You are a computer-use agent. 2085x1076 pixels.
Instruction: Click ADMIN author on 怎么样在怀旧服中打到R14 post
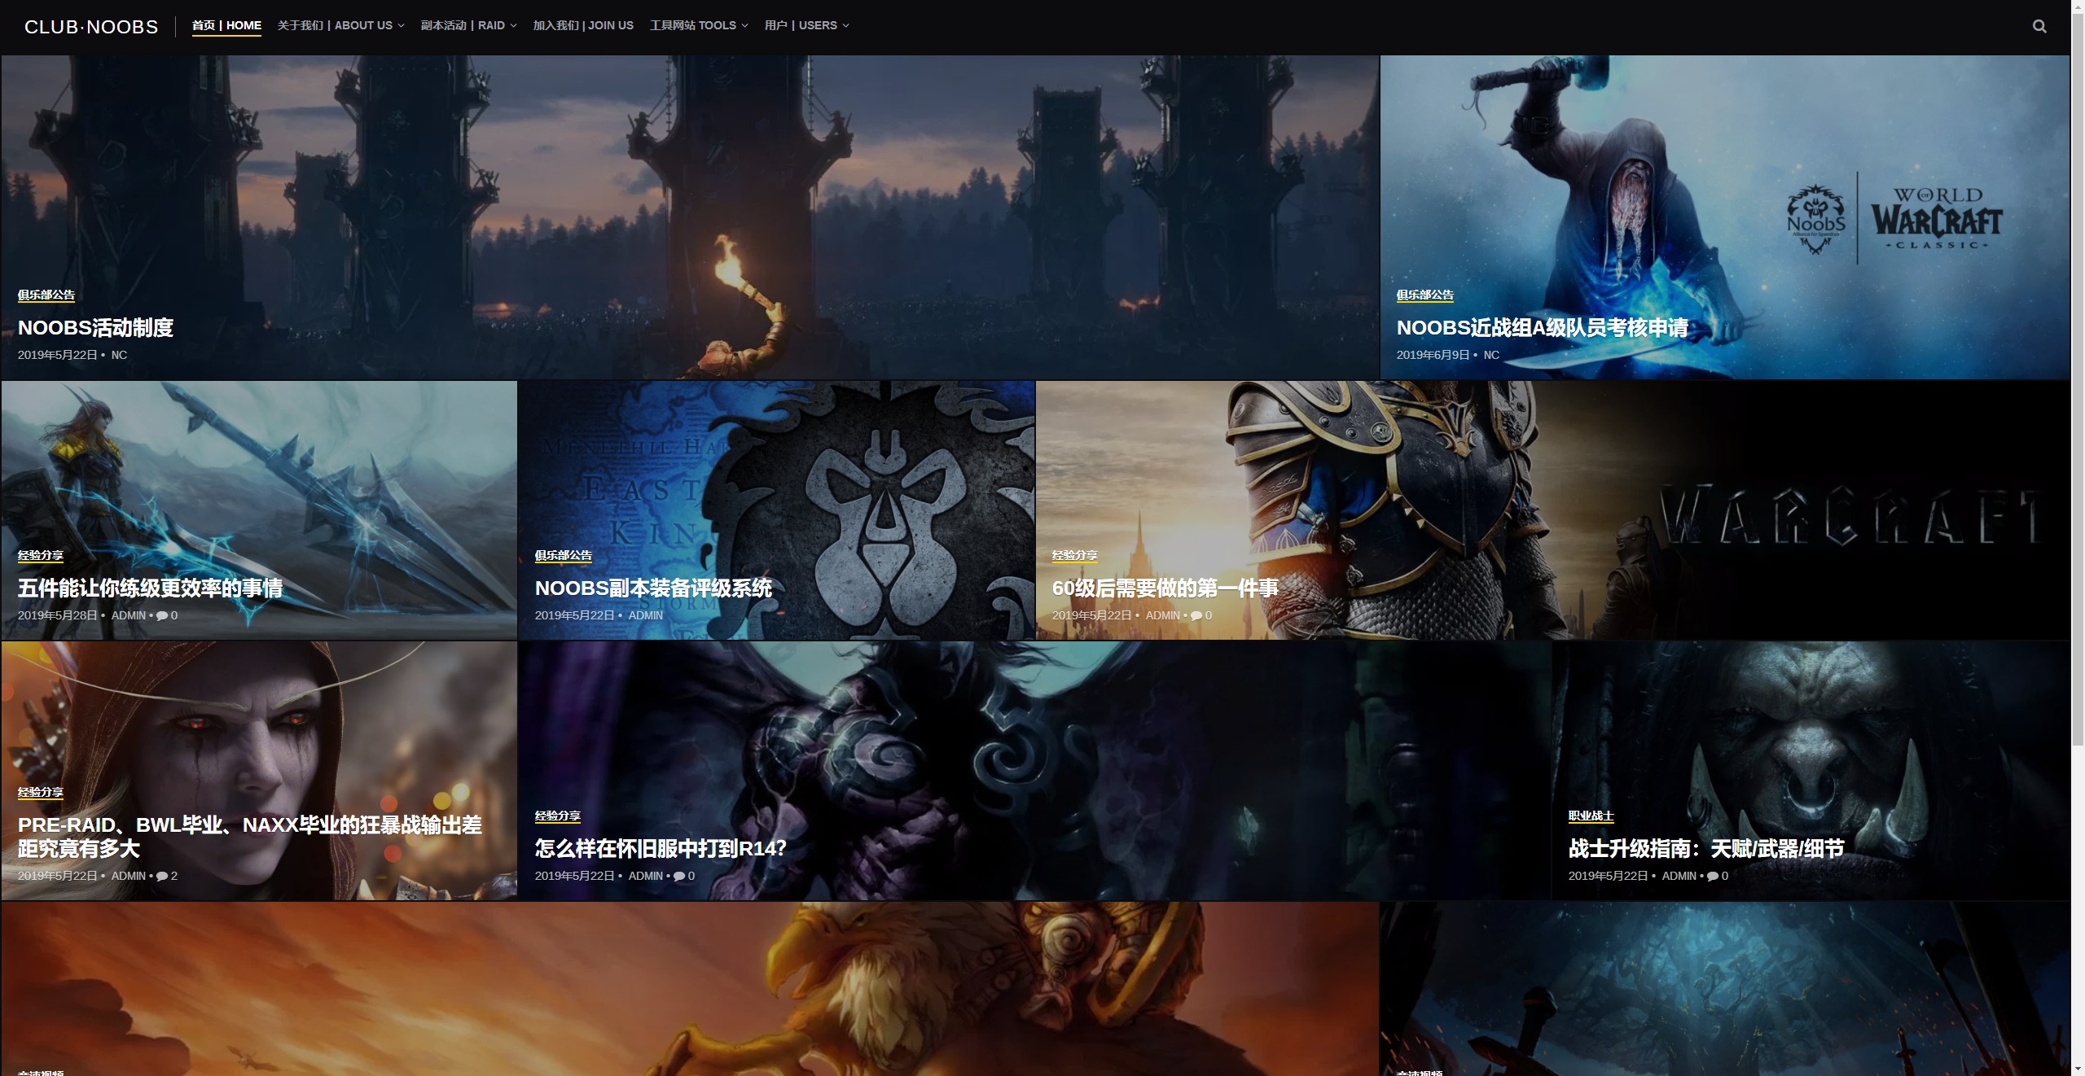[645, 877]
